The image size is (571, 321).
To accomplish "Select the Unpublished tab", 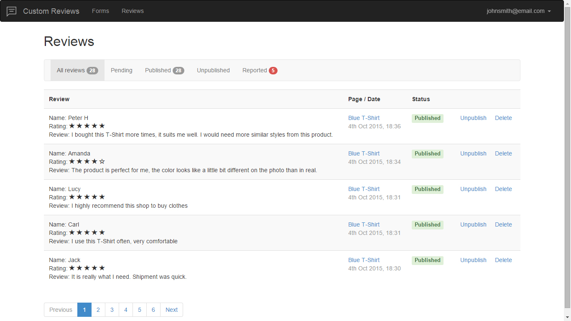I will tap(213, 70).
